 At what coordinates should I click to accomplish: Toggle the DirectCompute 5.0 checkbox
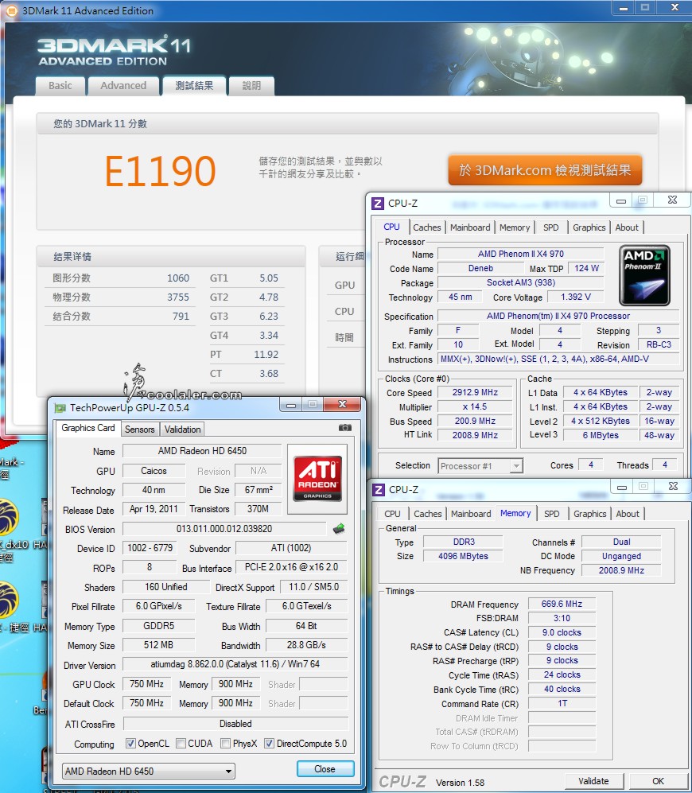point(269,744)
